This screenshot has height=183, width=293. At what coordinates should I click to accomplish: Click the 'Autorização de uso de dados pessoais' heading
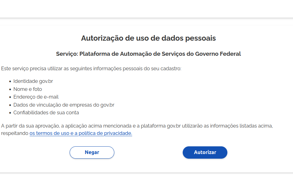click(148, 38)
